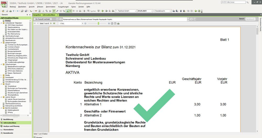
Task: Click the calculator icon in toolbar
Action: click(x=181, y=11)
